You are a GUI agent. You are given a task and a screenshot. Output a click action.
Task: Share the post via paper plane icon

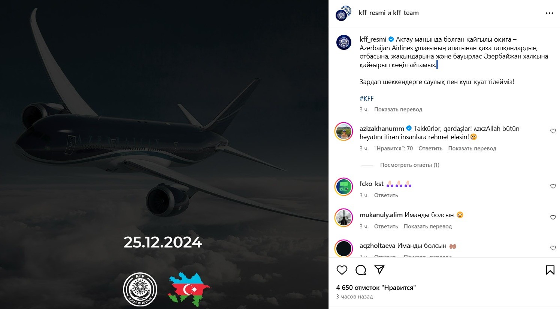(x=379, y=270)
